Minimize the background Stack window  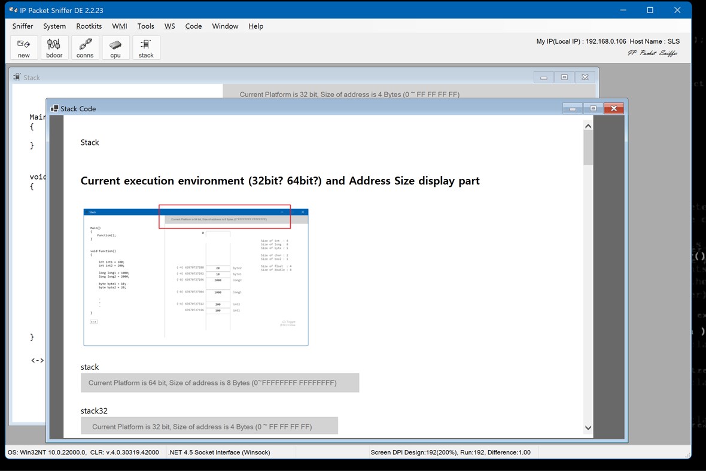pos(544,77)
